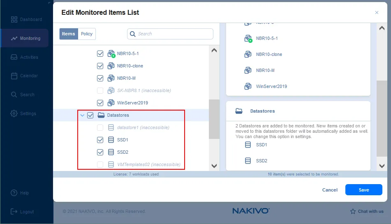Click the Datastores folder icon in left tree

(101, 115)
